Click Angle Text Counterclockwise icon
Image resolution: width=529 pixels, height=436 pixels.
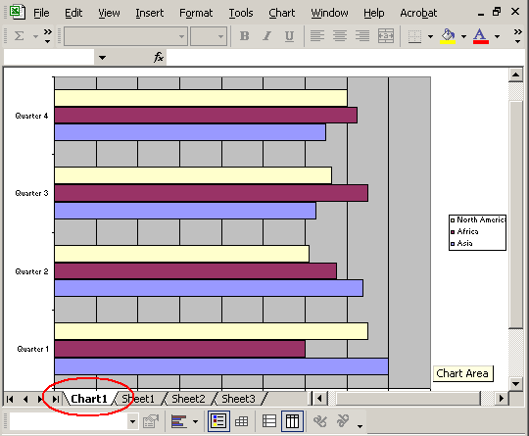[x=343, y=421]
